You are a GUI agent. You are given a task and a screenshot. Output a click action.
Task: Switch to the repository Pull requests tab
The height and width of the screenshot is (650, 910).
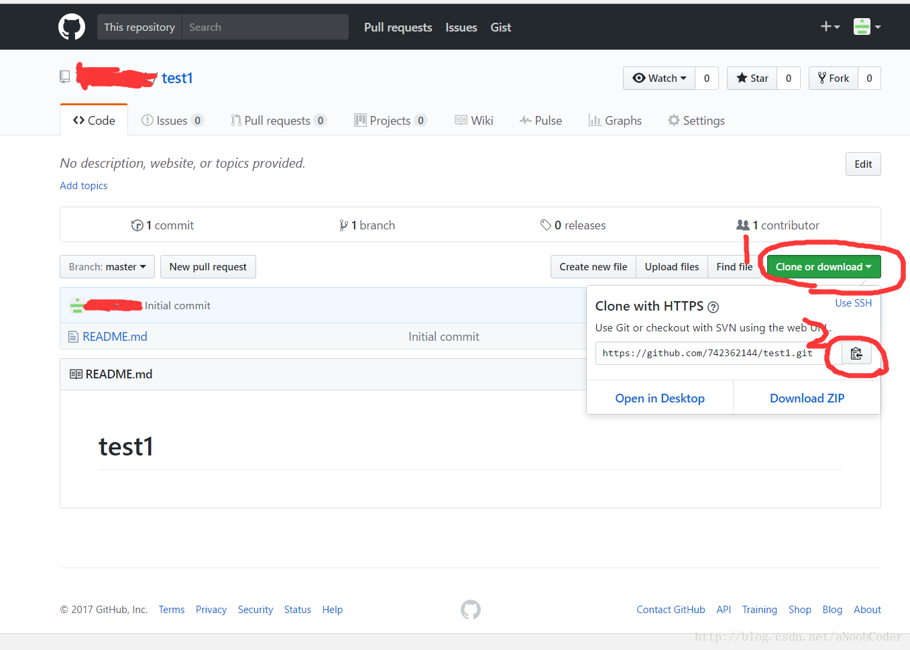278,120
